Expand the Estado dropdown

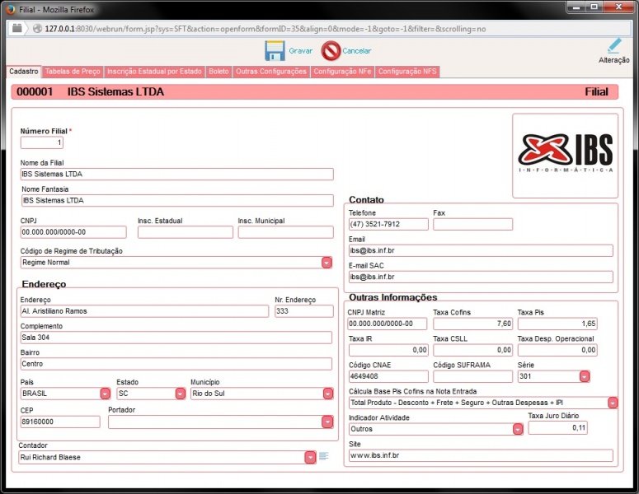pos(180,394)
